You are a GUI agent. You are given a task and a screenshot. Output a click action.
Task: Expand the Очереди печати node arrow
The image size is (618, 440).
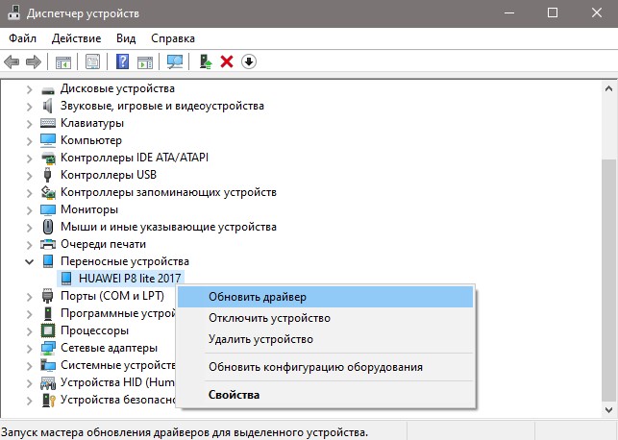coord(29,245)
